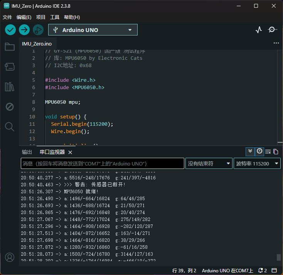283x275 pixels.
Task: Copy the serial monitor output
Action: [276, 152]
